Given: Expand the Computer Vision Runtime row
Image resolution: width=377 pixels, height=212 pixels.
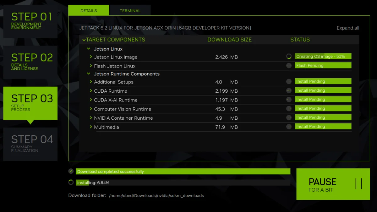Looking at the screenshot, I should click(x=91, y=109).
